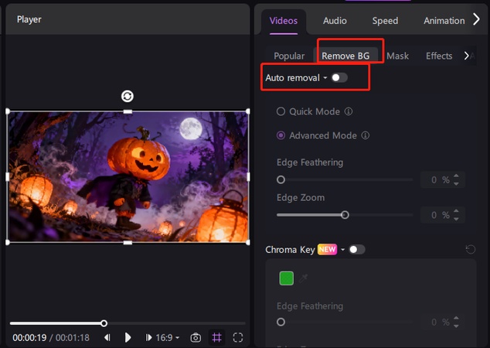Play the video in the player

128,338
